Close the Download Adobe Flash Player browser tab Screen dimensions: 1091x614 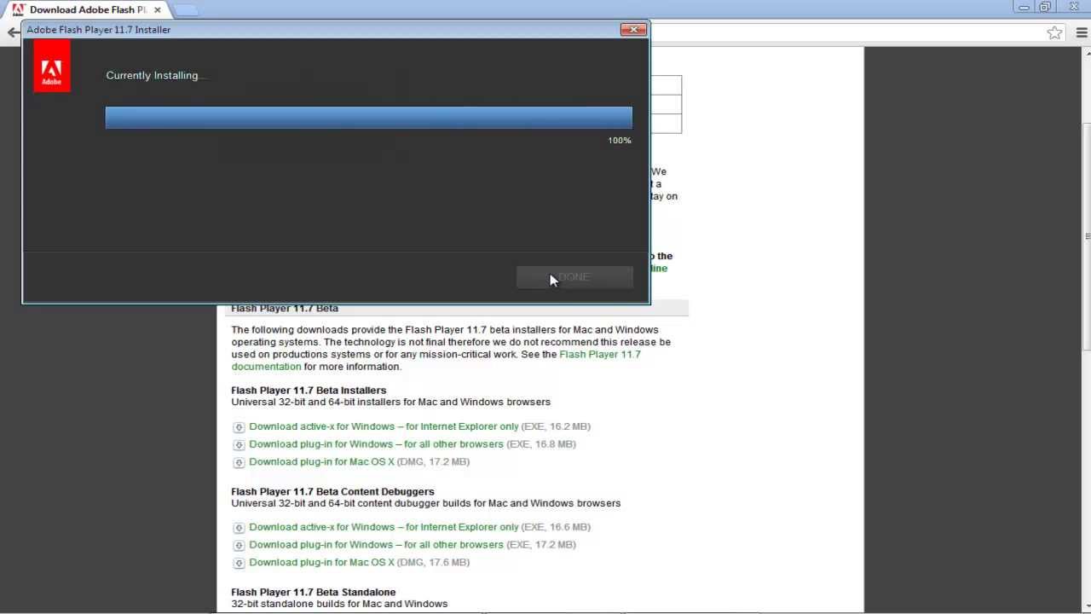point(157,10)
